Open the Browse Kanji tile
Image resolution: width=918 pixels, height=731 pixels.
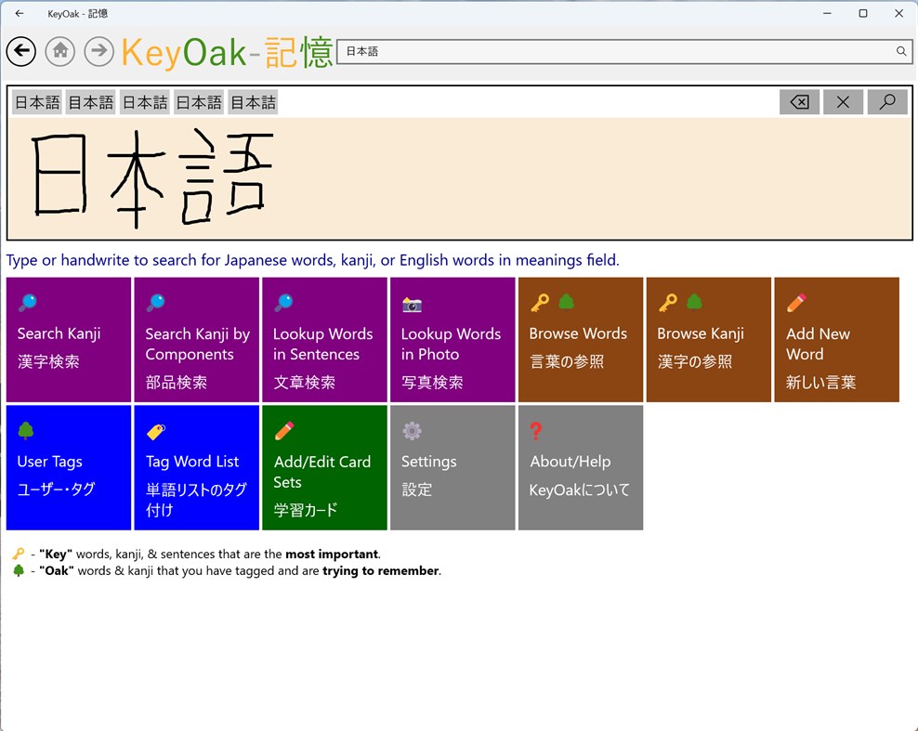click(x=708, y=339)
